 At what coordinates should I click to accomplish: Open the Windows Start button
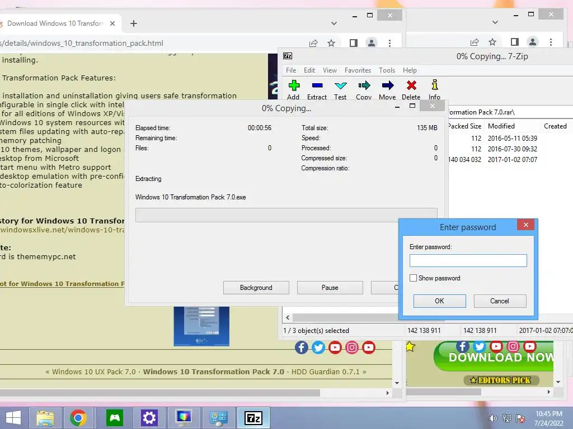pyautogui.click(x=13, y=418)
